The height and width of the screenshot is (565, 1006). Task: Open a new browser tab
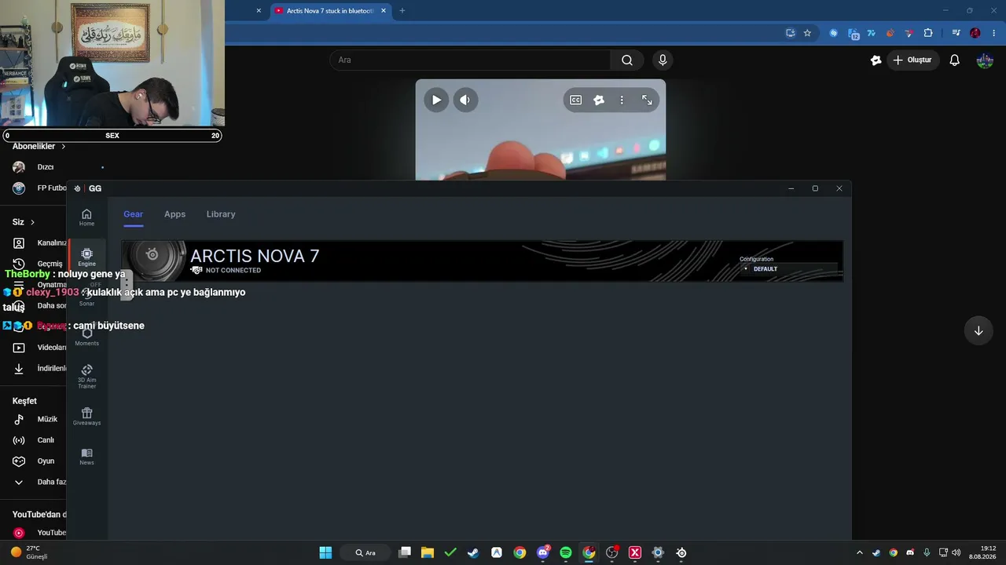402,11
